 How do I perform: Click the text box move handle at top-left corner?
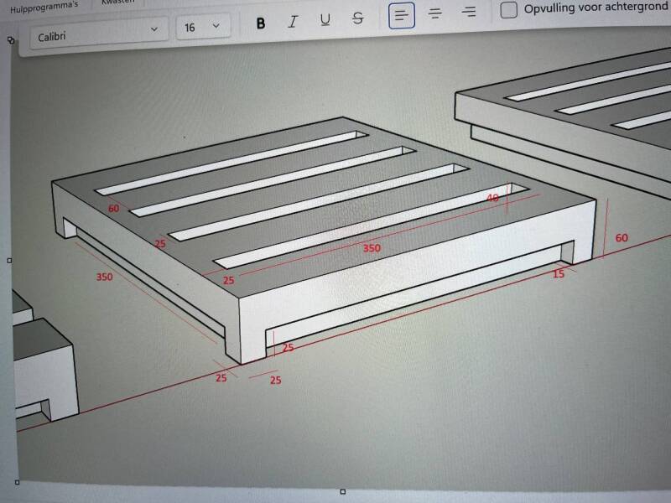coord(11,39)
